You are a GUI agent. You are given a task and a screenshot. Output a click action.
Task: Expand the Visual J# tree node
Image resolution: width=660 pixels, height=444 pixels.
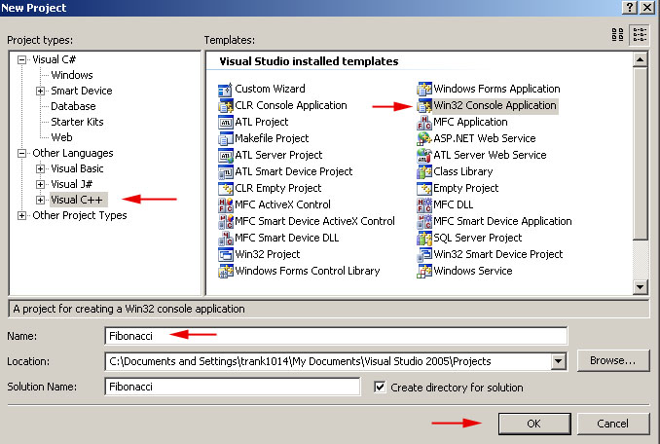(40, 184)
